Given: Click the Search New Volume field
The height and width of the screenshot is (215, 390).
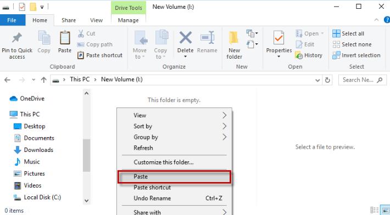Looking at the screenshot, I should pos(363,80).
